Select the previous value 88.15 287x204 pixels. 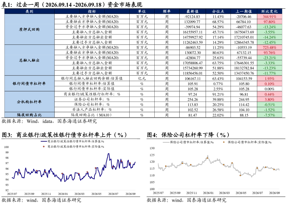tap(244, 115)
